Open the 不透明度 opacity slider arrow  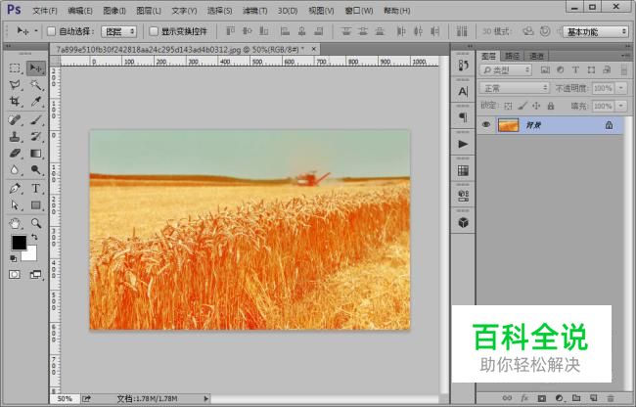point(621,88)
